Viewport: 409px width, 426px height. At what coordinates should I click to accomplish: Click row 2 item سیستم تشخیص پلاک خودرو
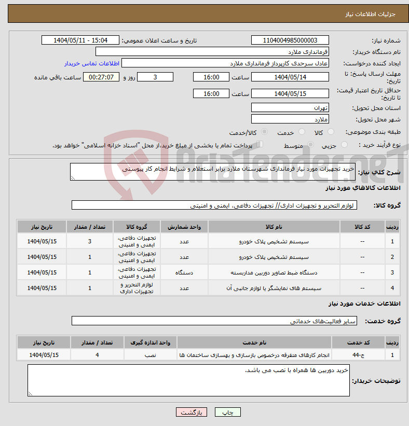[x=274, y=257]
